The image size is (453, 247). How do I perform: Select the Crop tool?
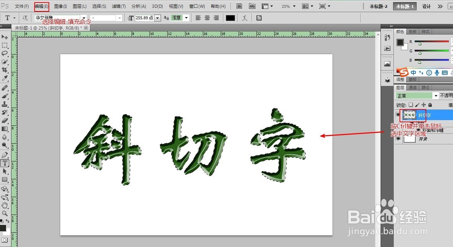click(5, 70)
